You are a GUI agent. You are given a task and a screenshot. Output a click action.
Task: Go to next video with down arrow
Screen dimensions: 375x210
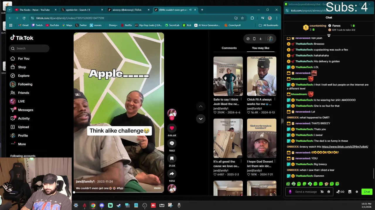point(201,119)
